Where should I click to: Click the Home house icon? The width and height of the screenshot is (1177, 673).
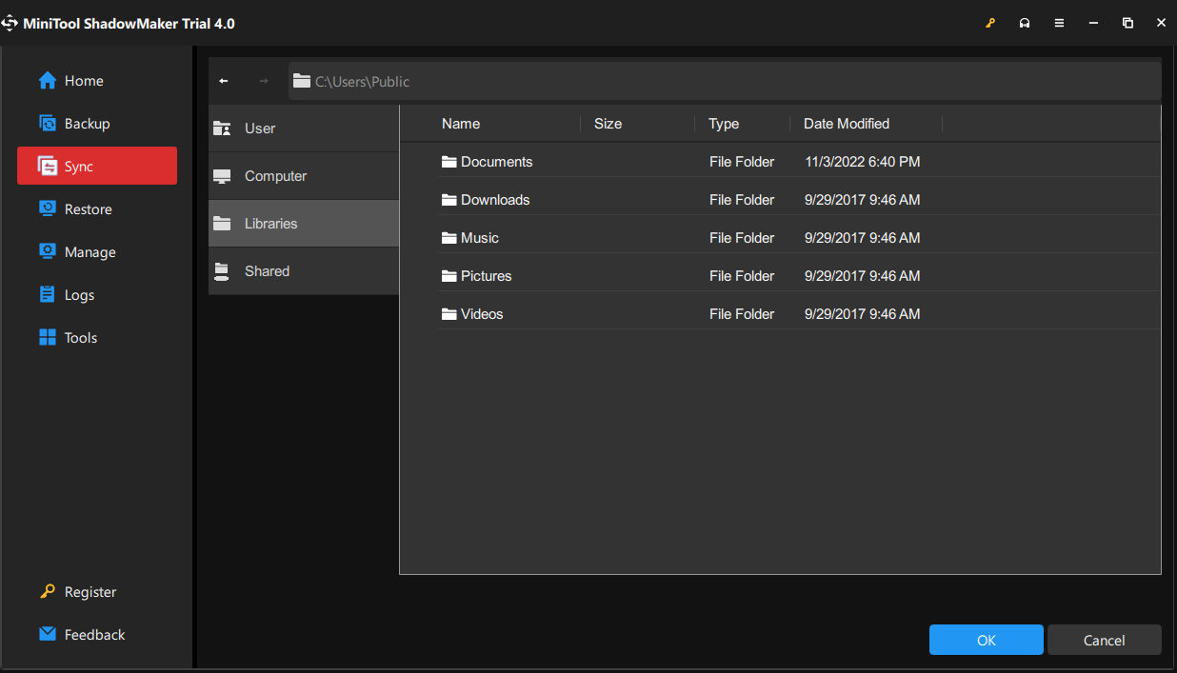[x=48, y=81]
